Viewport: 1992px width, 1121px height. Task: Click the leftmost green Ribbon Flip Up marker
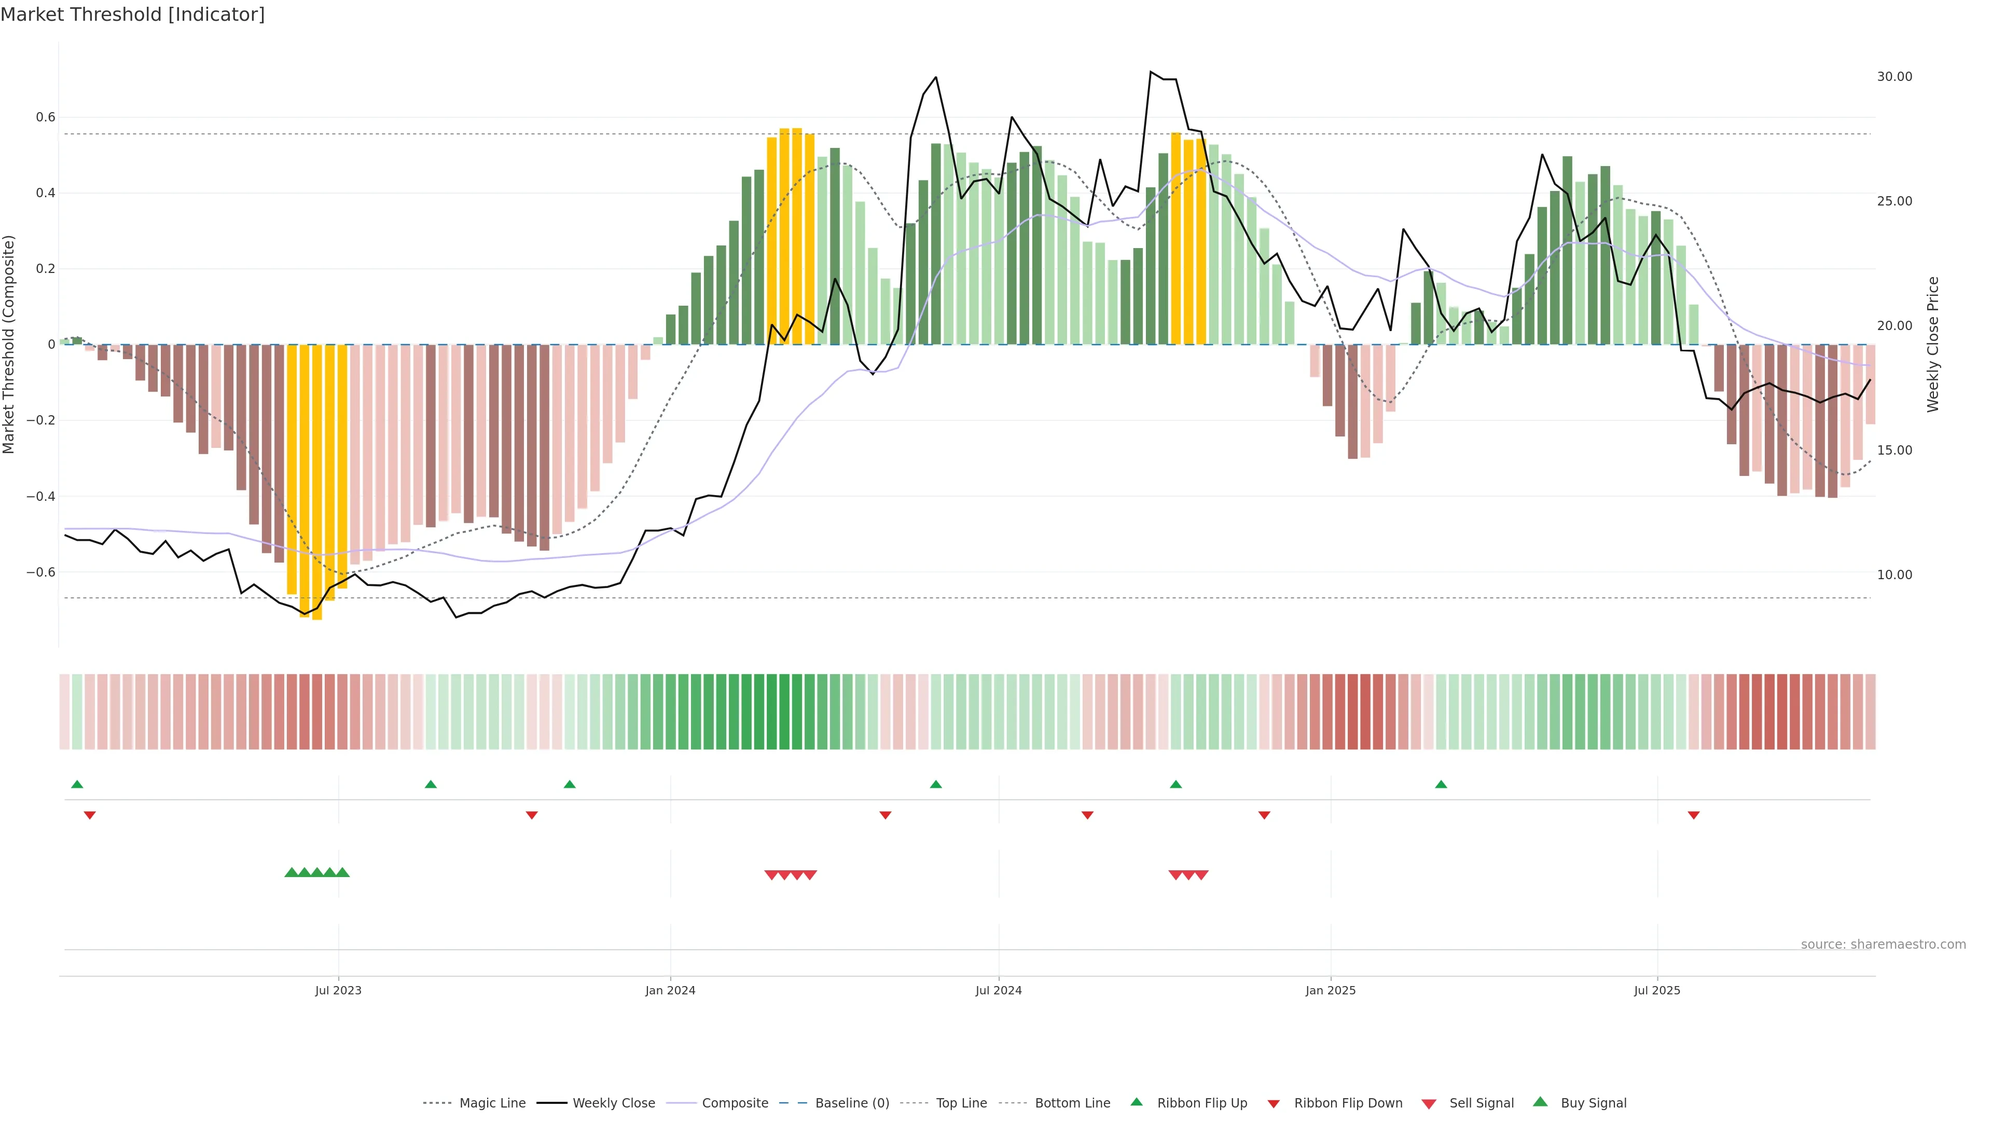coord(77,785)
